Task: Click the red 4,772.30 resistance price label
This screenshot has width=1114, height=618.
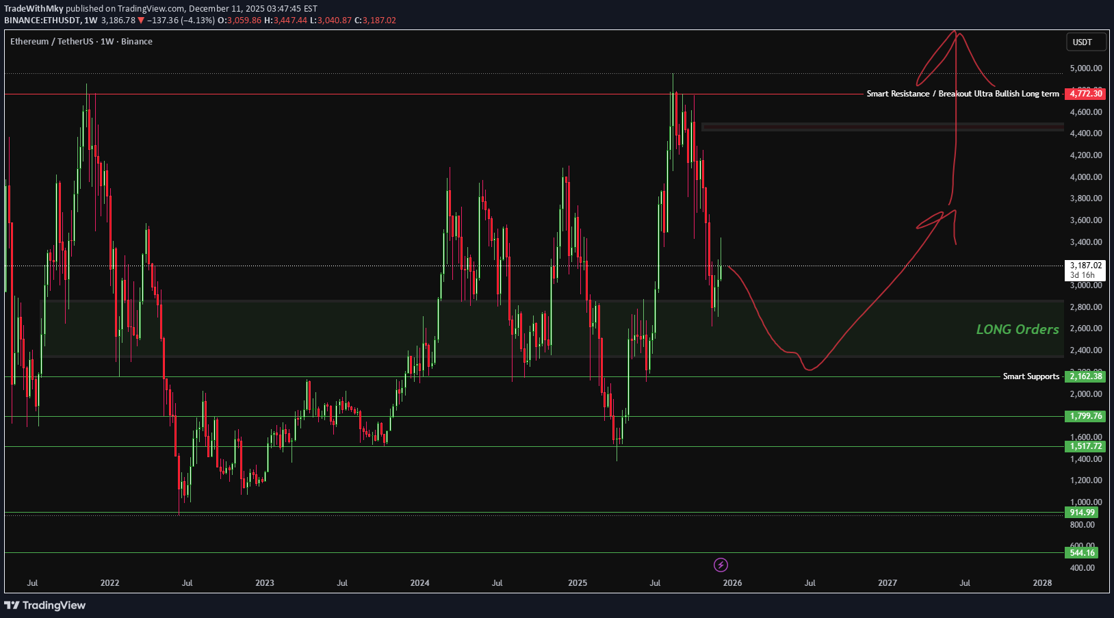Action: pos(1085,94)
